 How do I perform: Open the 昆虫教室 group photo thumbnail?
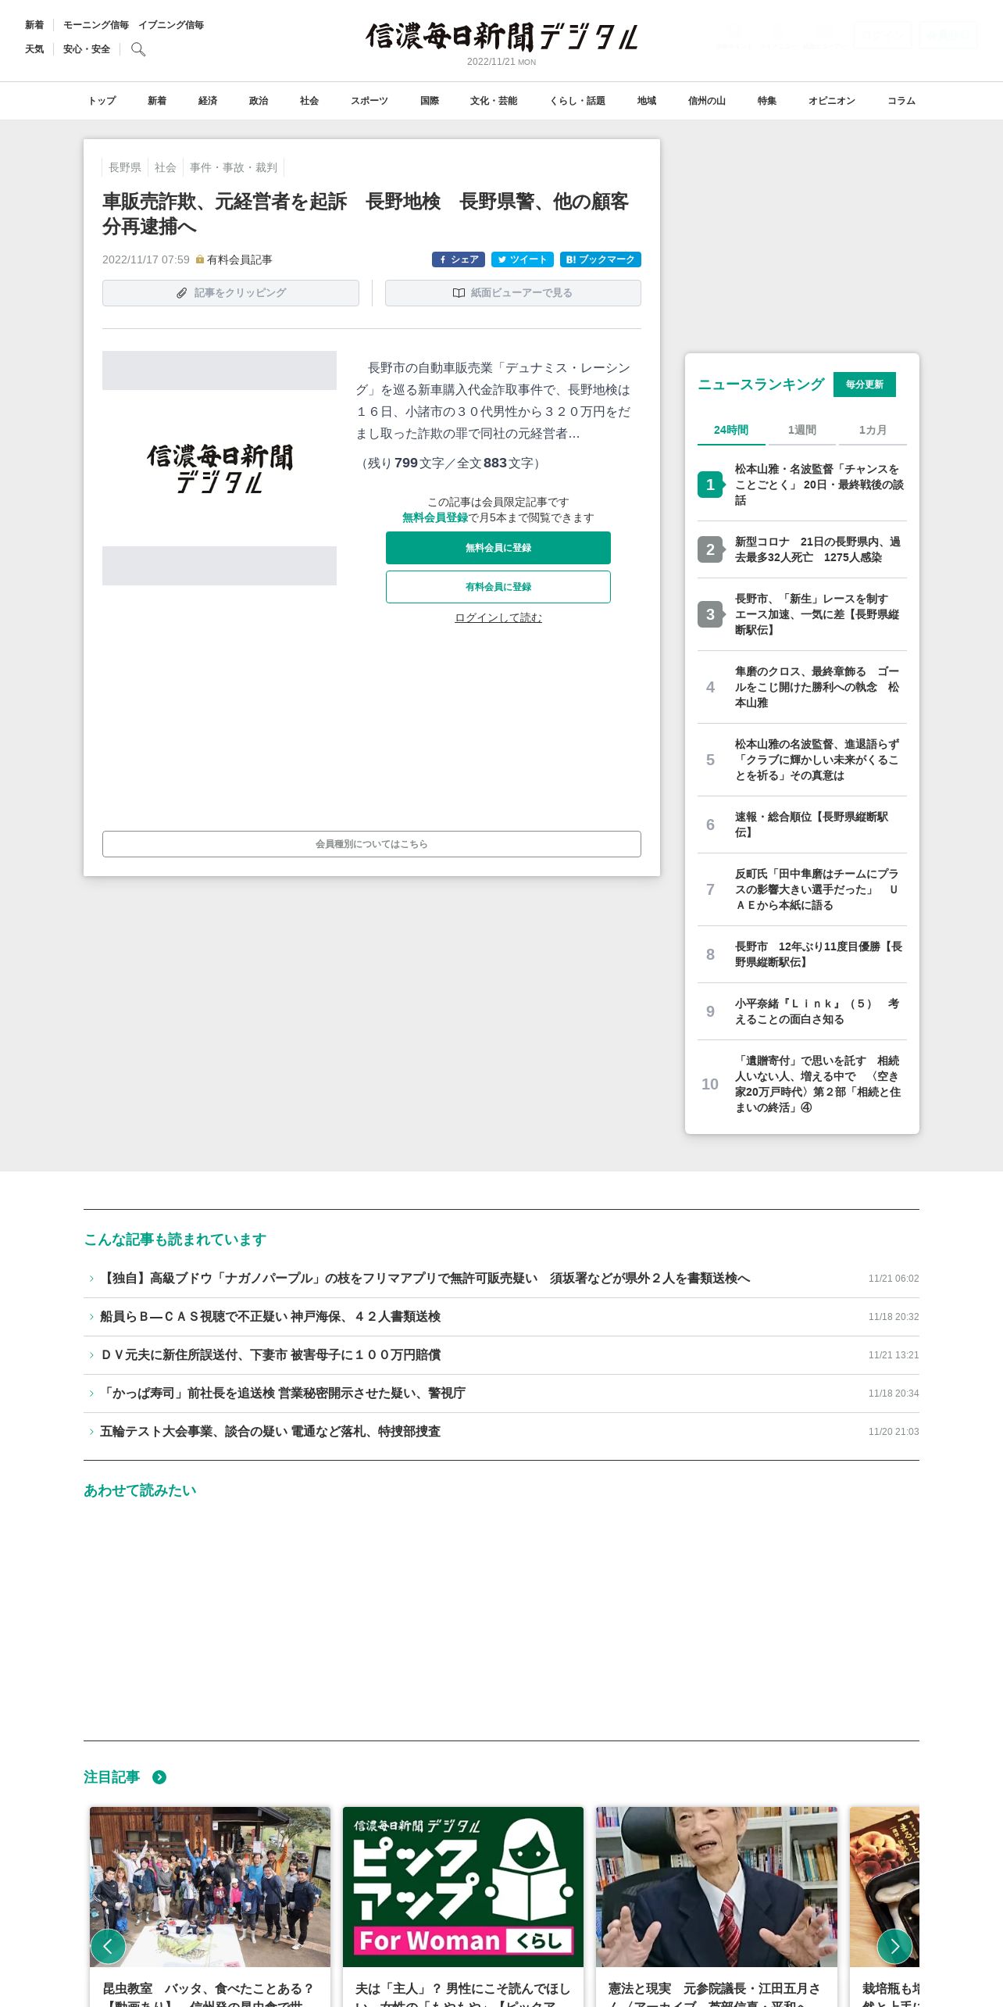210,1887
